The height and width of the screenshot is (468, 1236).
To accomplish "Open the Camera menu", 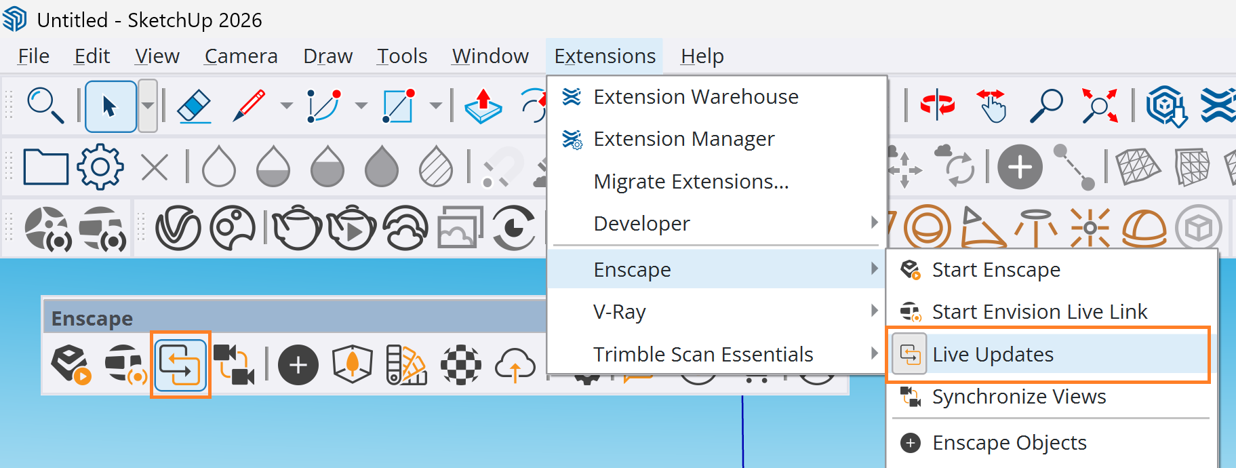I will (x=241, y=56).
